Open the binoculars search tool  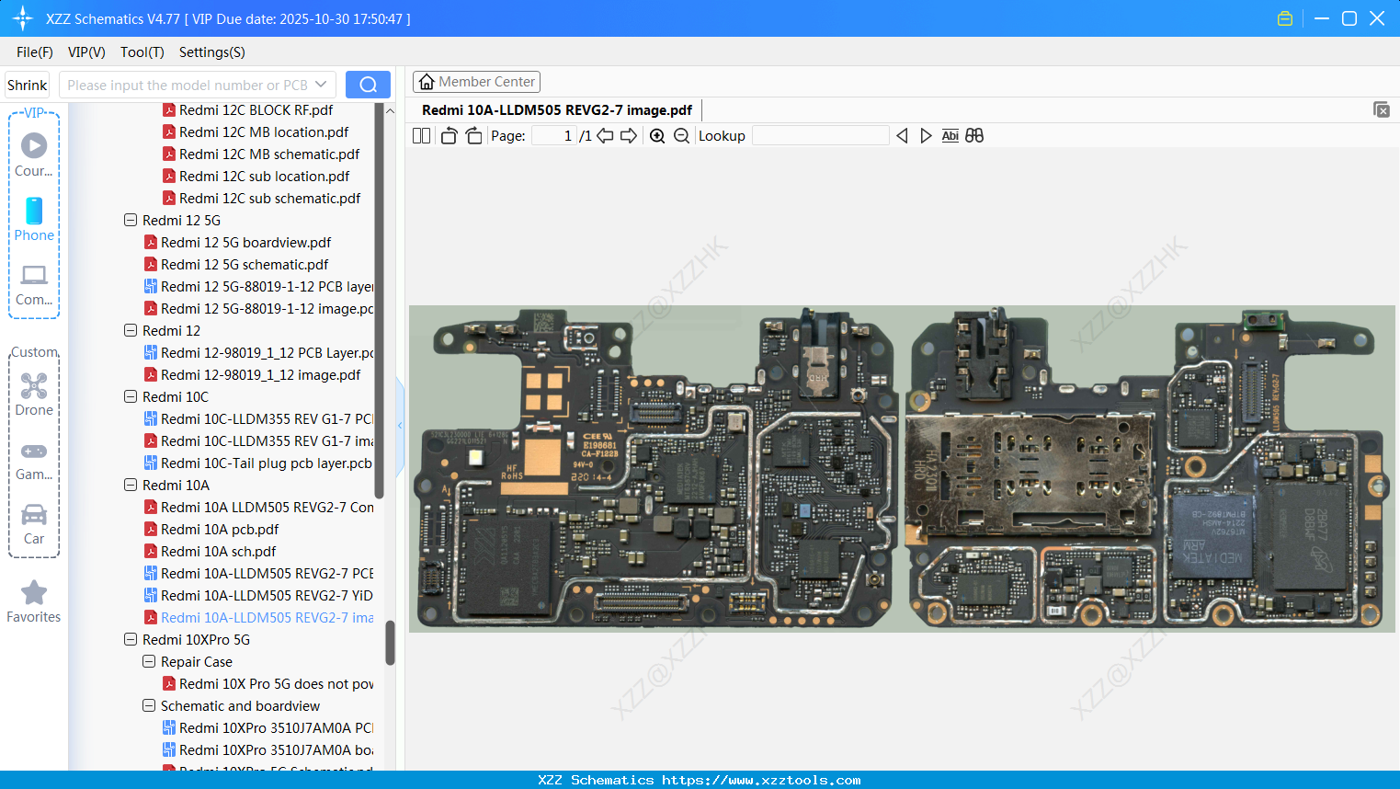[x=973, y=135]
